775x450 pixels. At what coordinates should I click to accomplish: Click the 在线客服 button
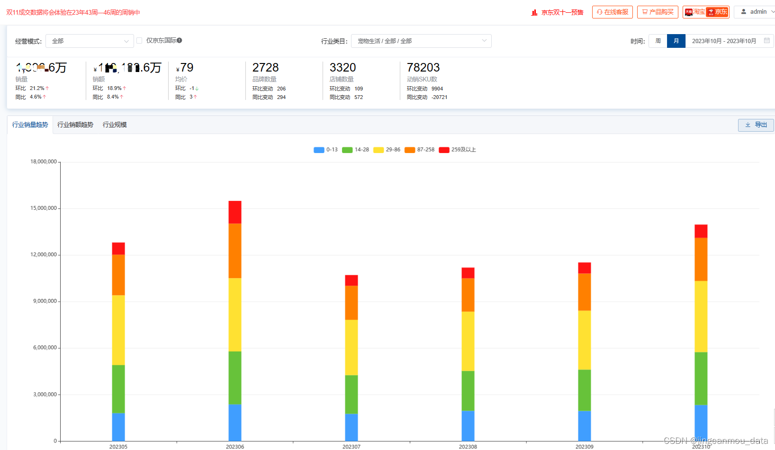pyautogui.click(x=613, y=12)
